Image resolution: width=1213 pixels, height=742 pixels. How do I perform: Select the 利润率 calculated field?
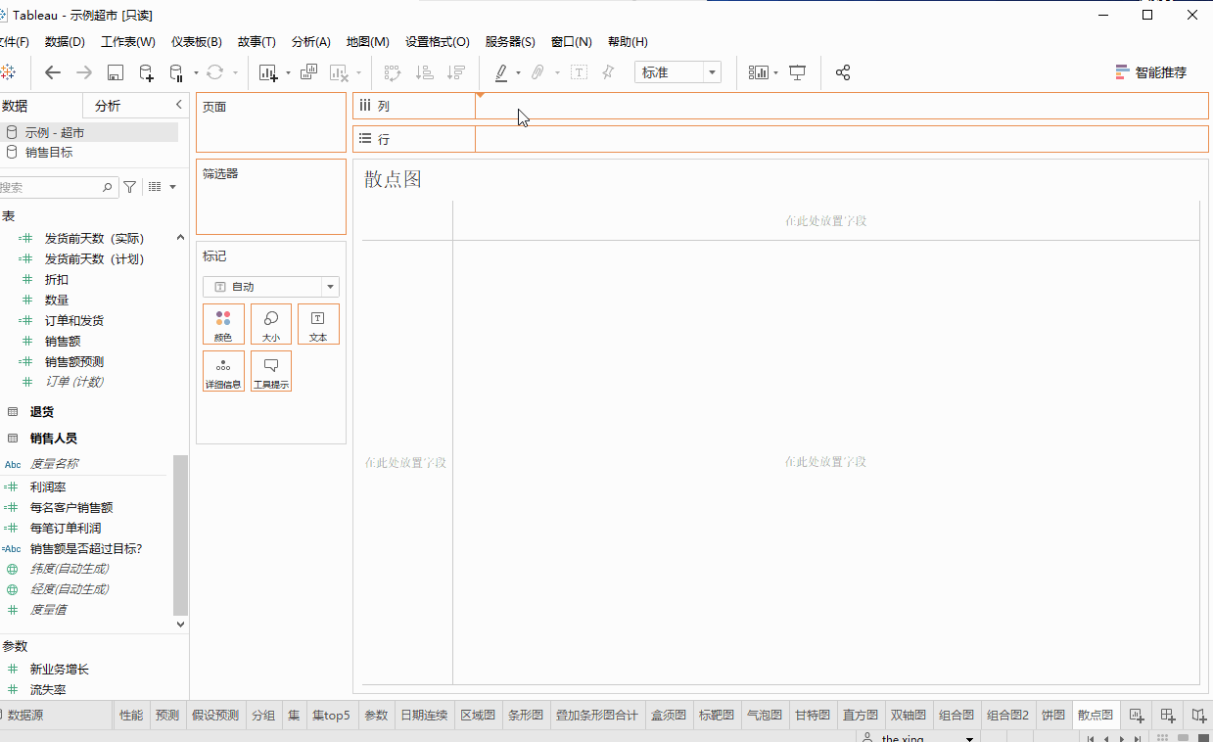48,487
